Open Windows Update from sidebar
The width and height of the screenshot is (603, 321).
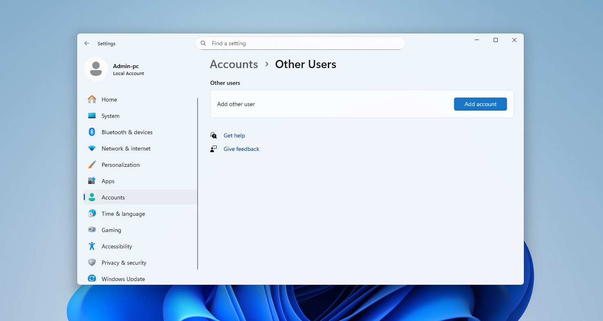(x=123, y=279)
